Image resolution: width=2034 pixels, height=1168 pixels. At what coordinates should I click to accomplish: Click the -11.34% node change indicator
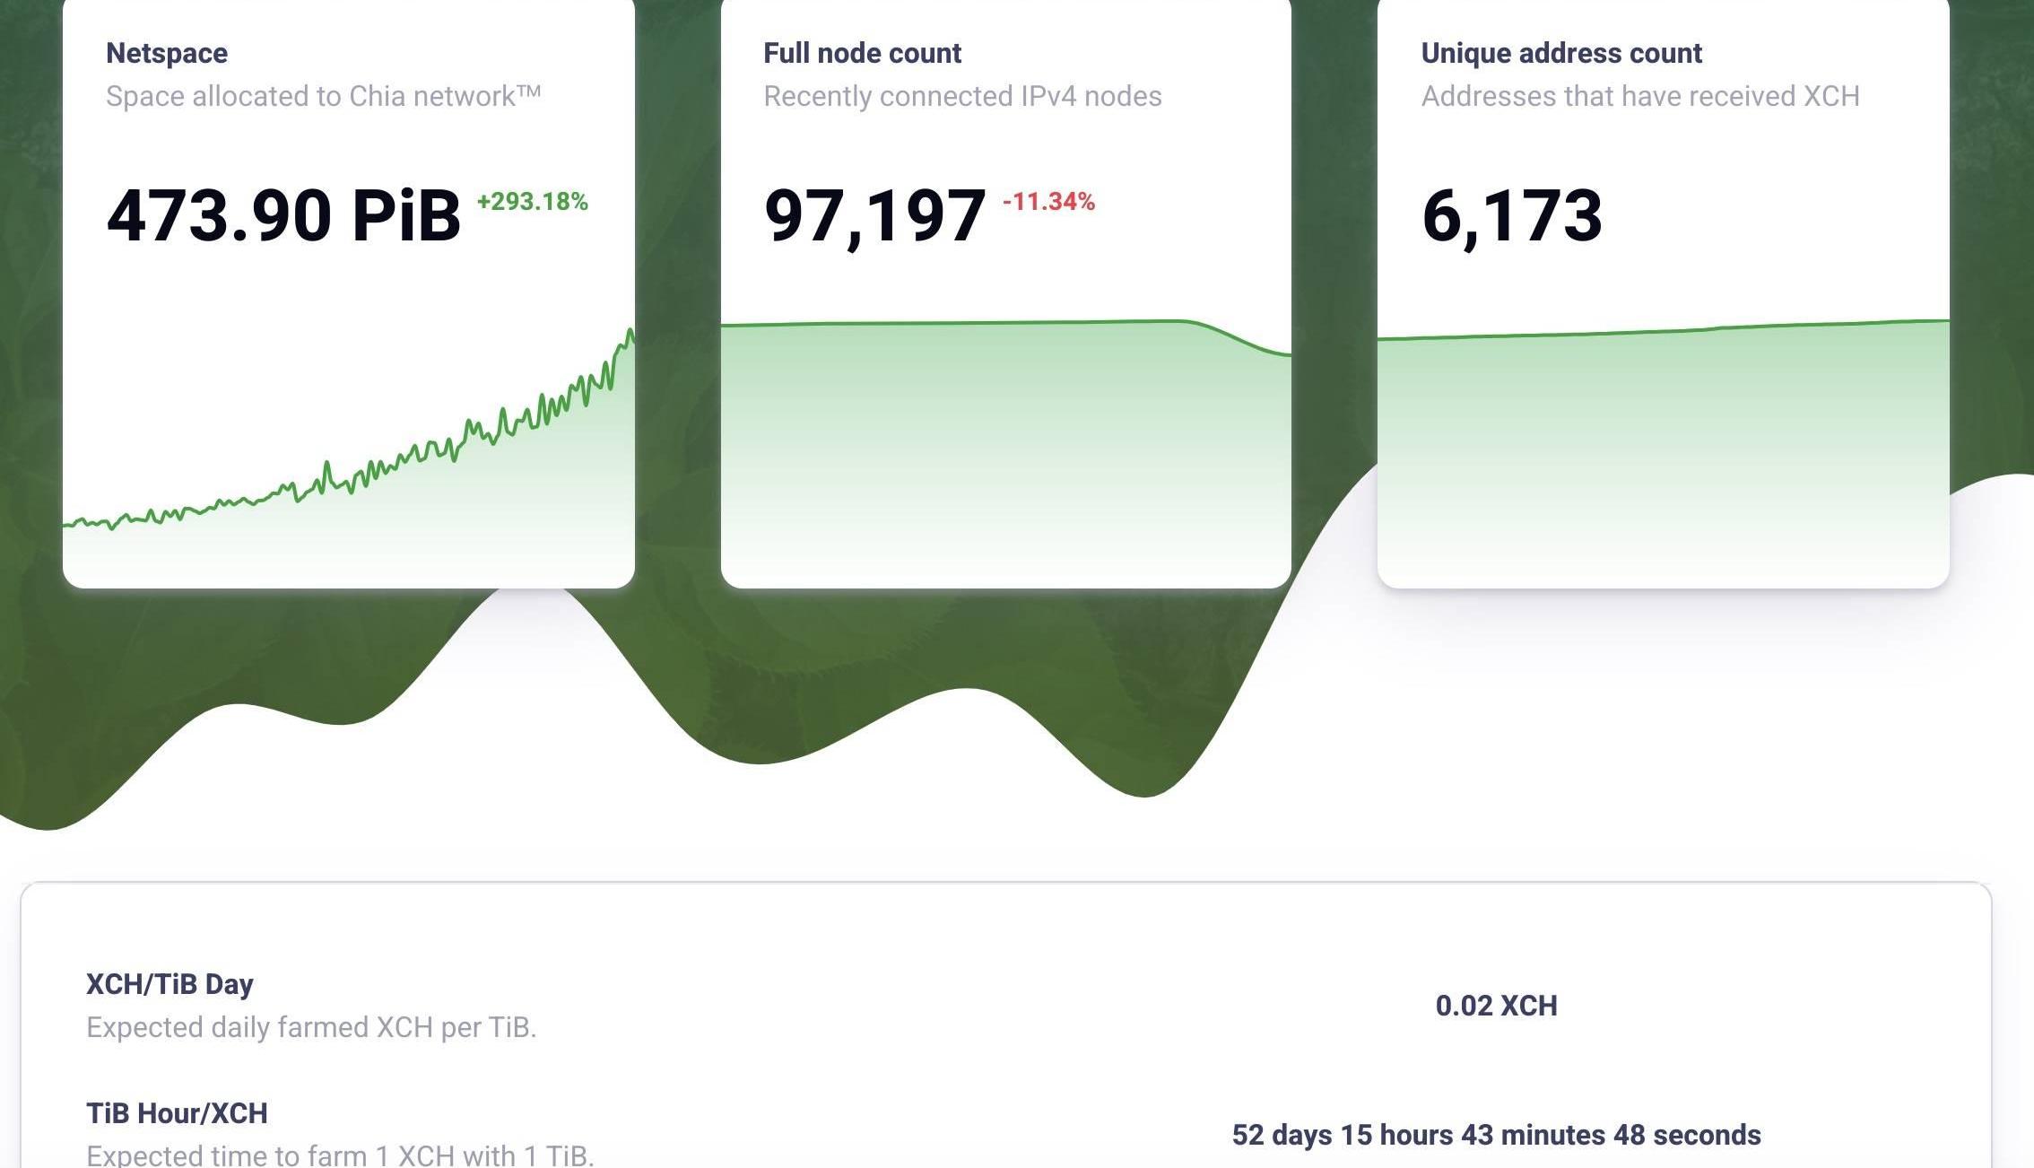pyautogui.click(x=1048, y=202)
